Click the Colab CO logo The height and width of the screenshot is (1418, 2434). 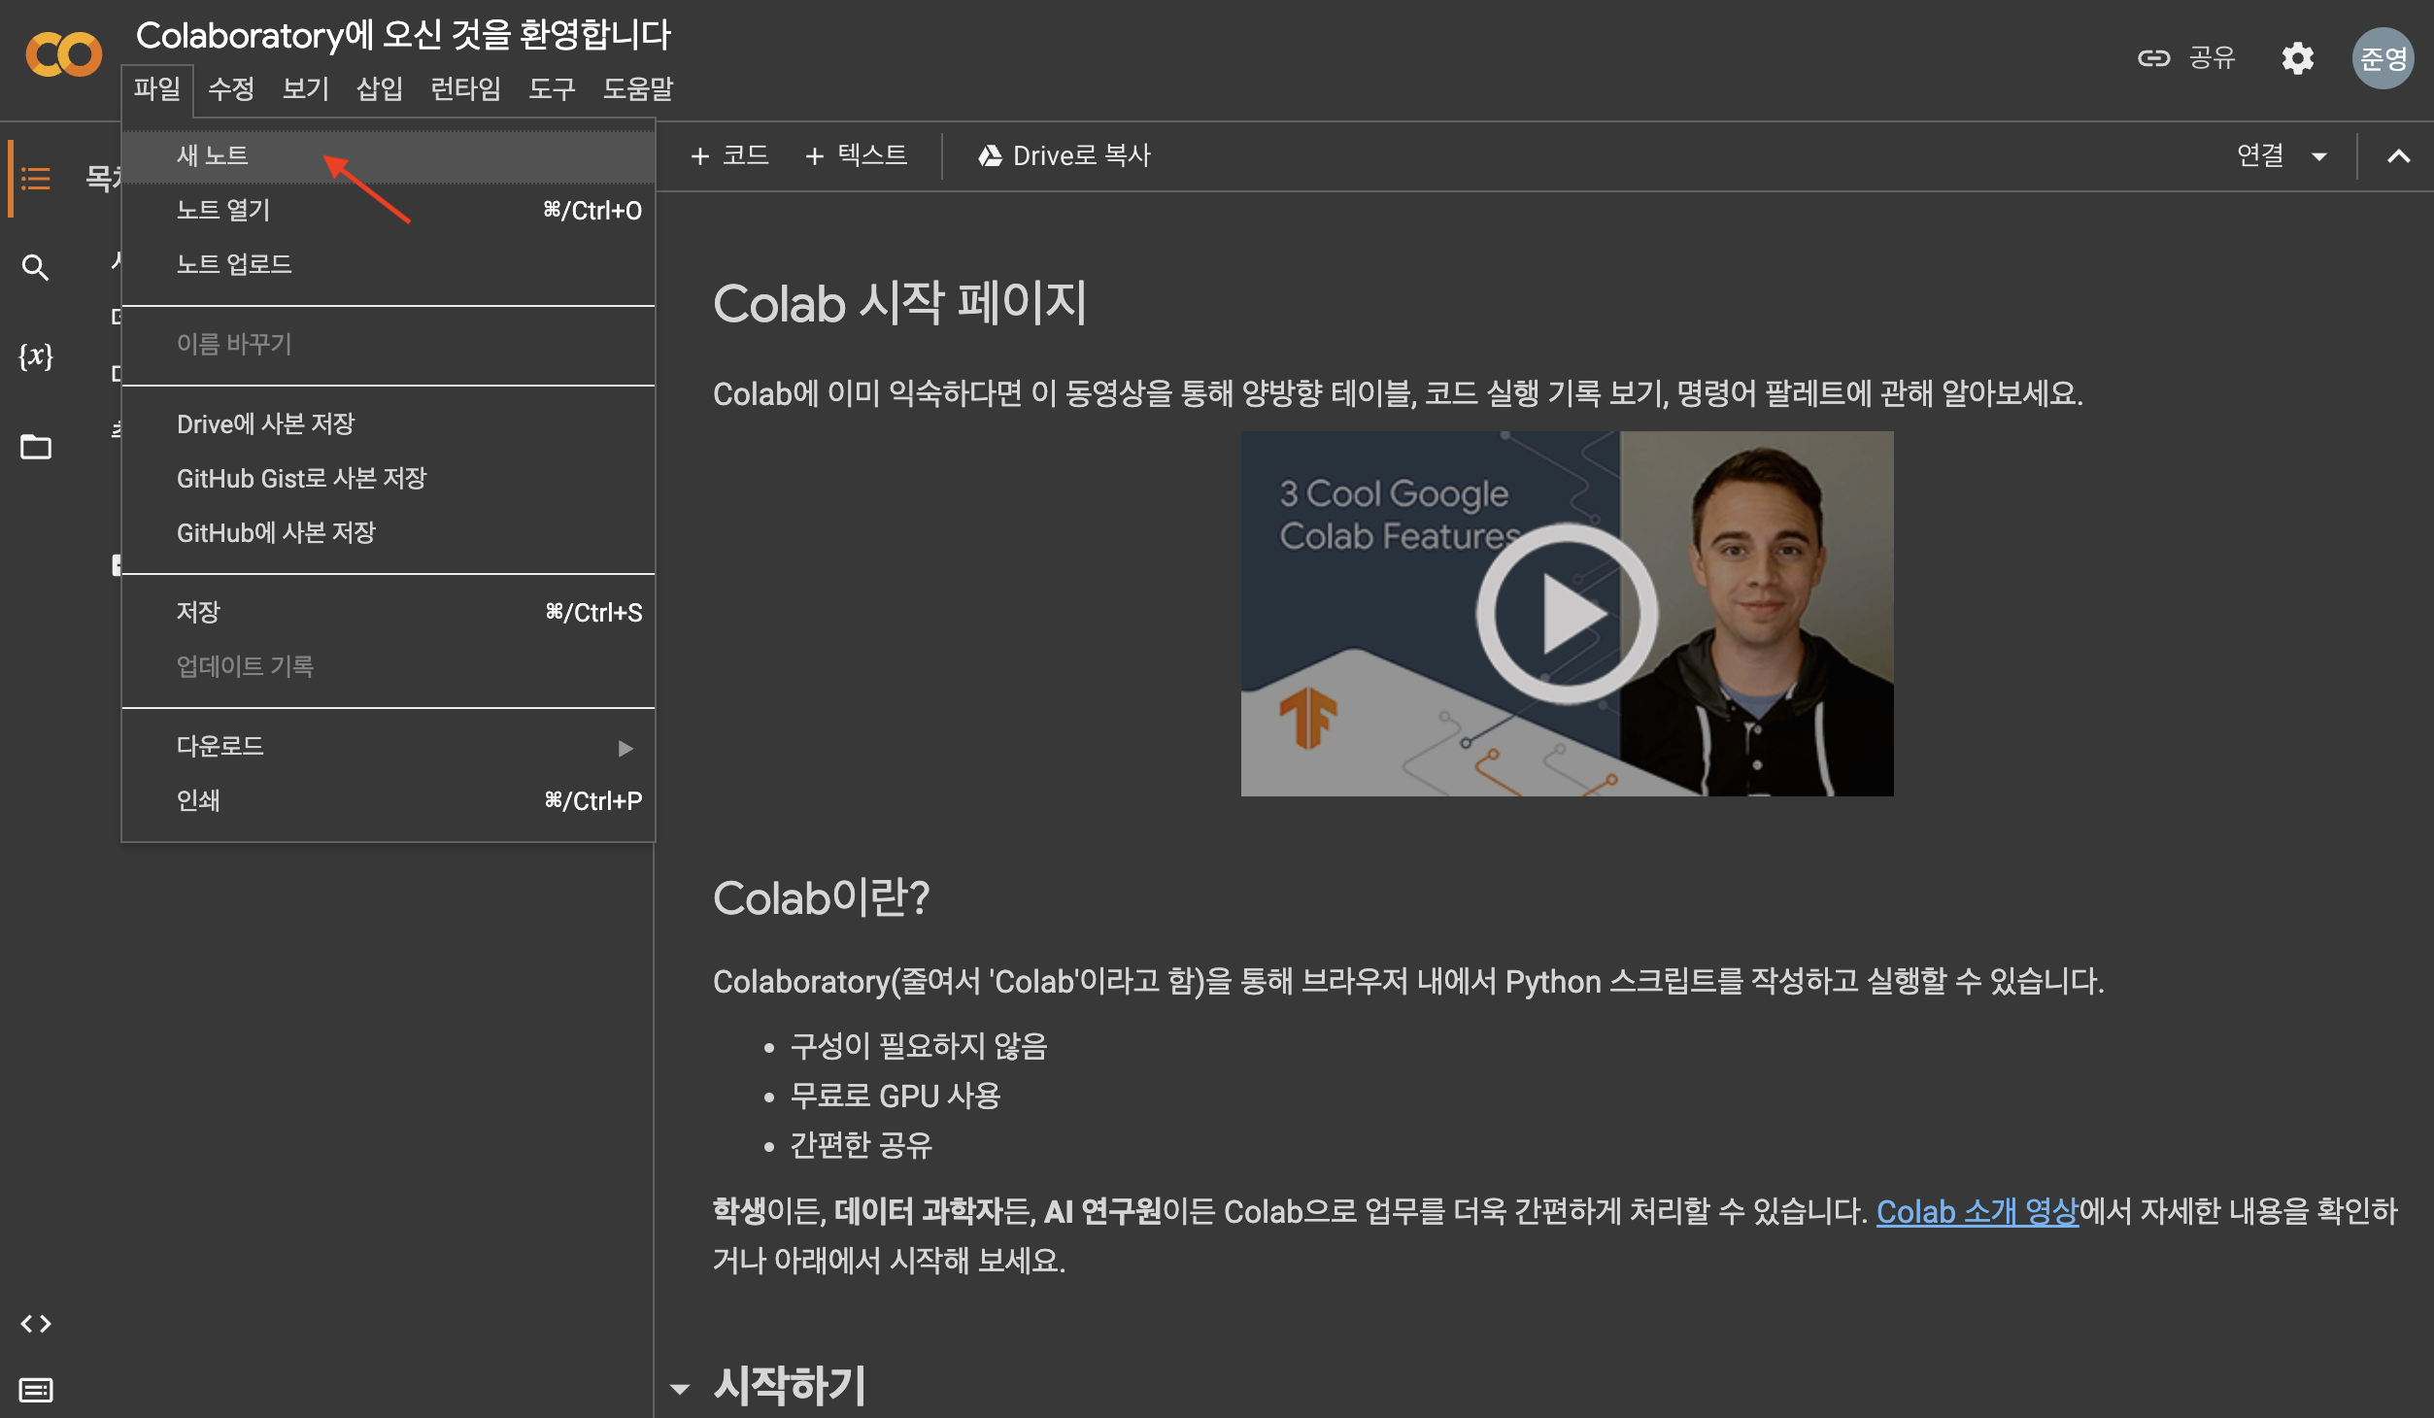coord(64,55)
